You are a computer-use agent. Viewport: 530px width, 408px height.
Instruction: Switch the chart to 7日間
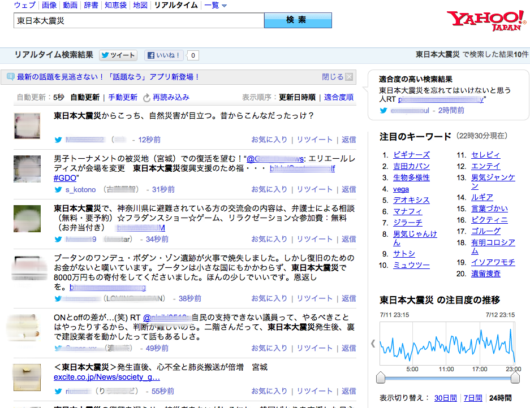(x=473, y=398)
